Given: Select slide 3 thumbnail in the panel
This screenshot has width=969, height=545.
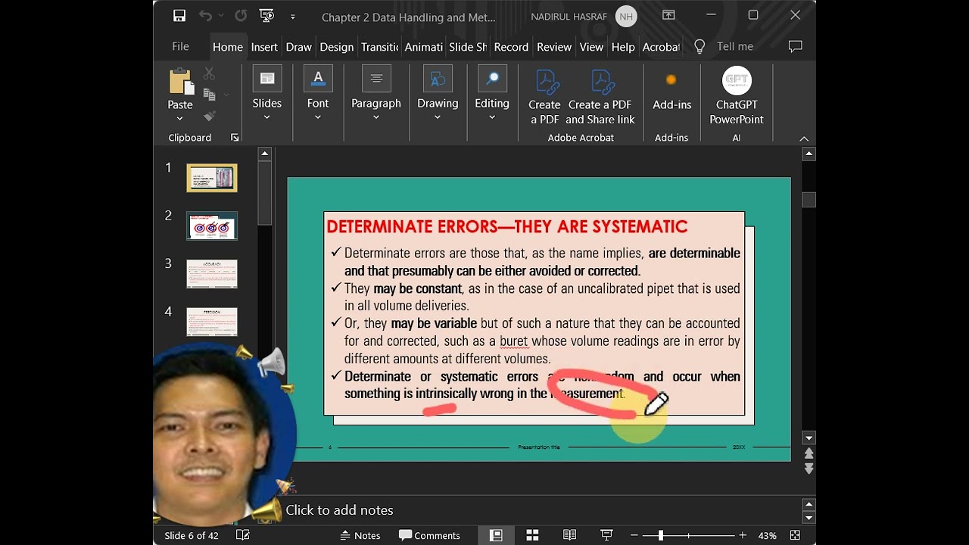Looking at the screenshot, I should click(x=212, y=274).
